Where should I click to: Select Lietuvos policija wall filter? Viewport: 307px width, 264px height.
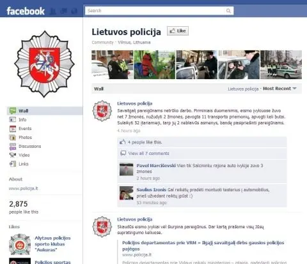[x=243, y=89]
